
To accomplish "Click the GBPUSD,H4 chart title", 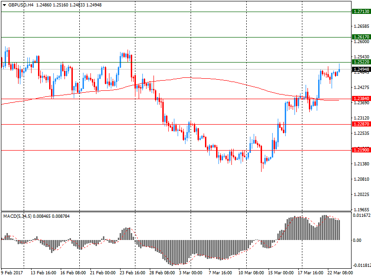I will coord(21,5).
